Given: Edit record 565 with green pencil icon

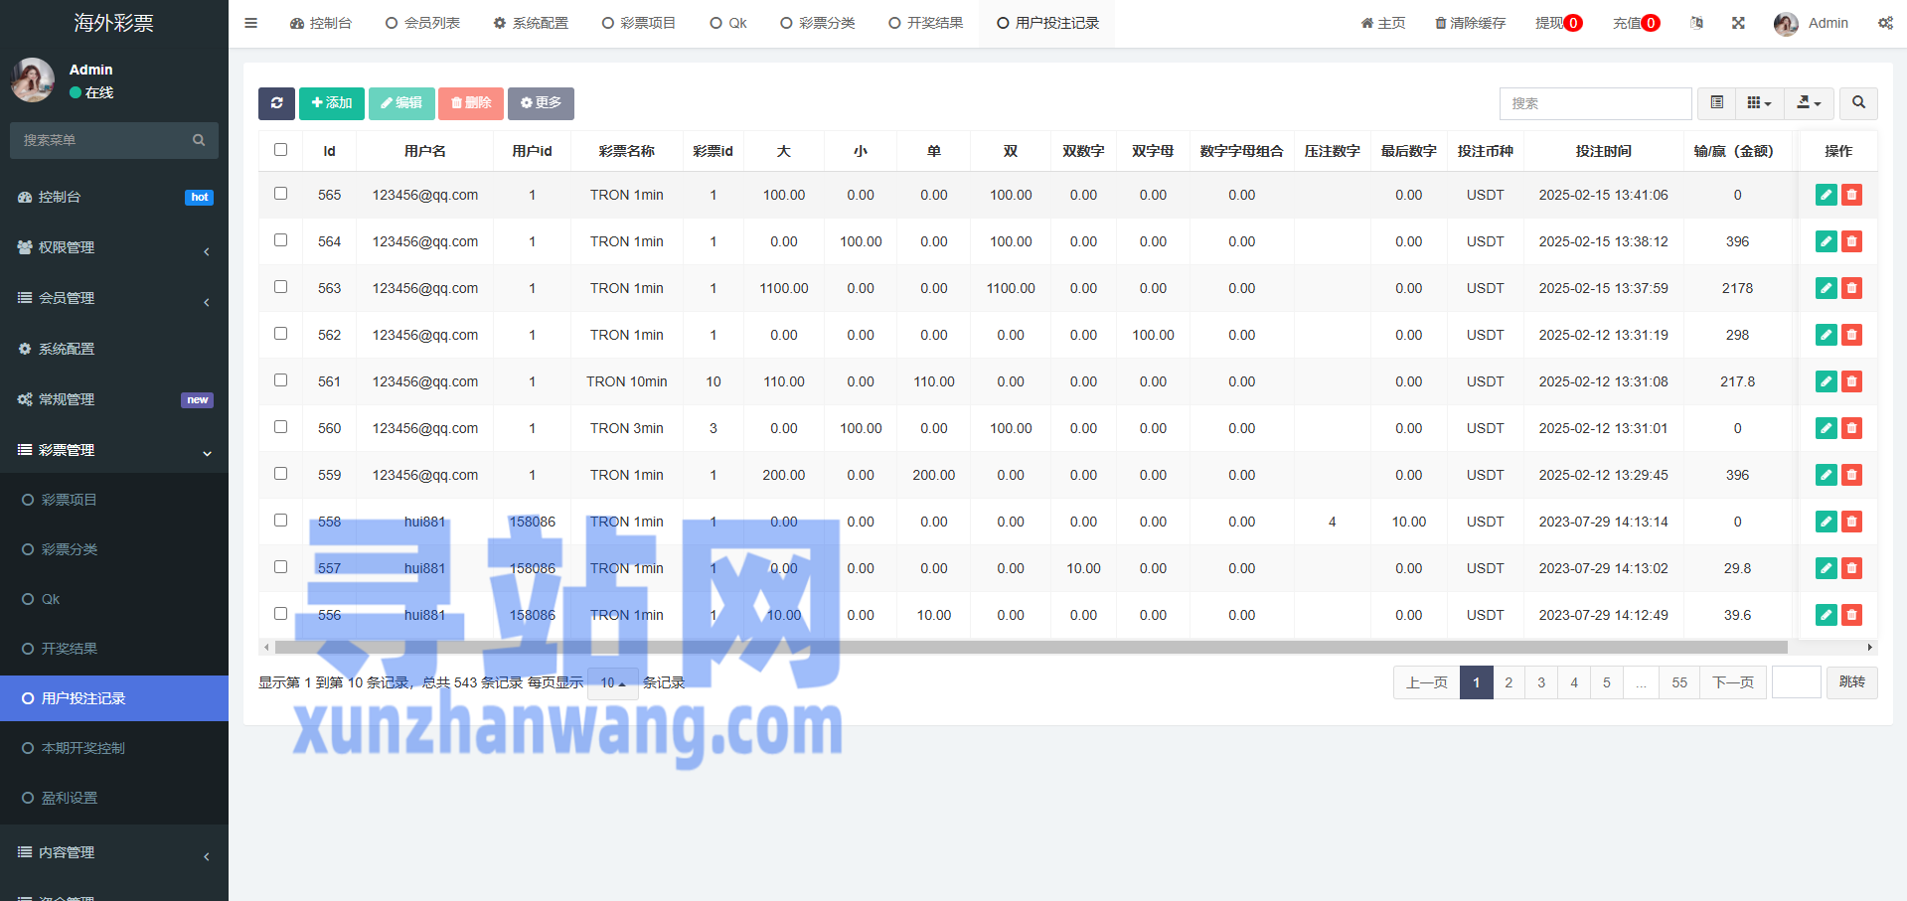Looking at the screenshot, I should tap(1826, 195).
